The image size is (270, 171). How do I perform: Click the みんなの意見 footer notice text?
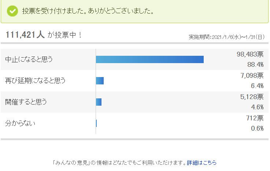pos(119,163)
